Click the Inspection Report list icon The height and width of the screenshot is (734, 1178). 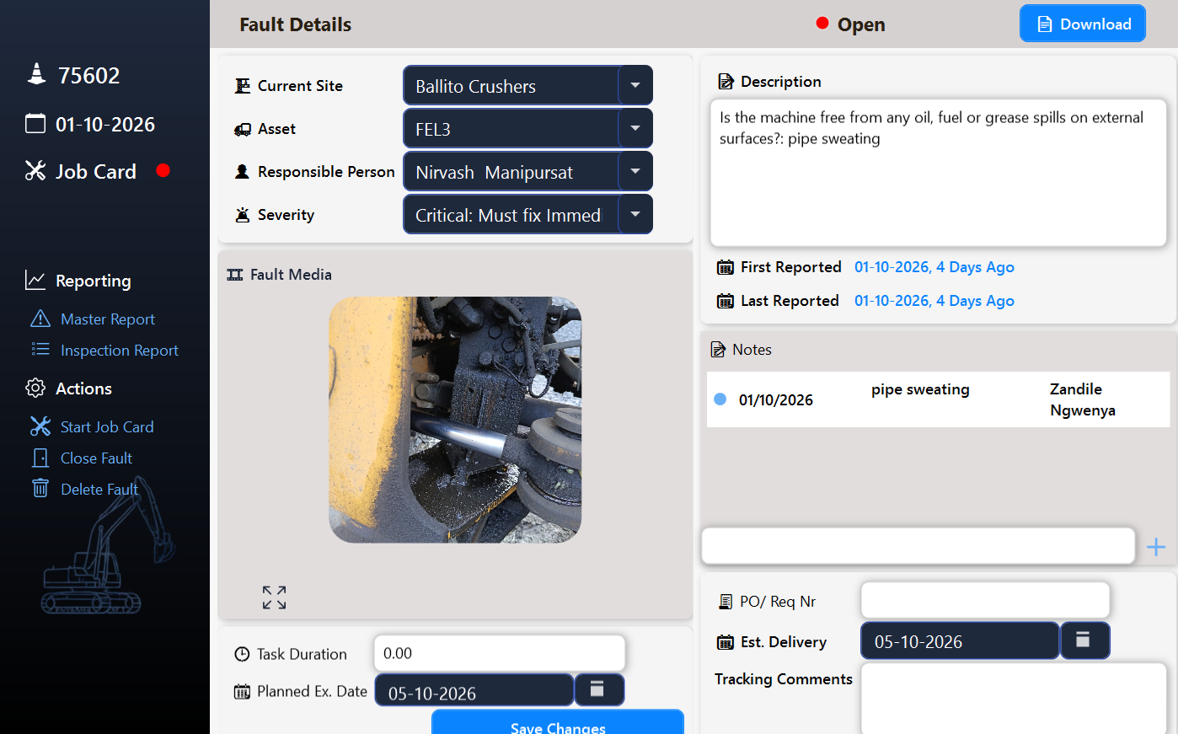[x=40, y=349]
